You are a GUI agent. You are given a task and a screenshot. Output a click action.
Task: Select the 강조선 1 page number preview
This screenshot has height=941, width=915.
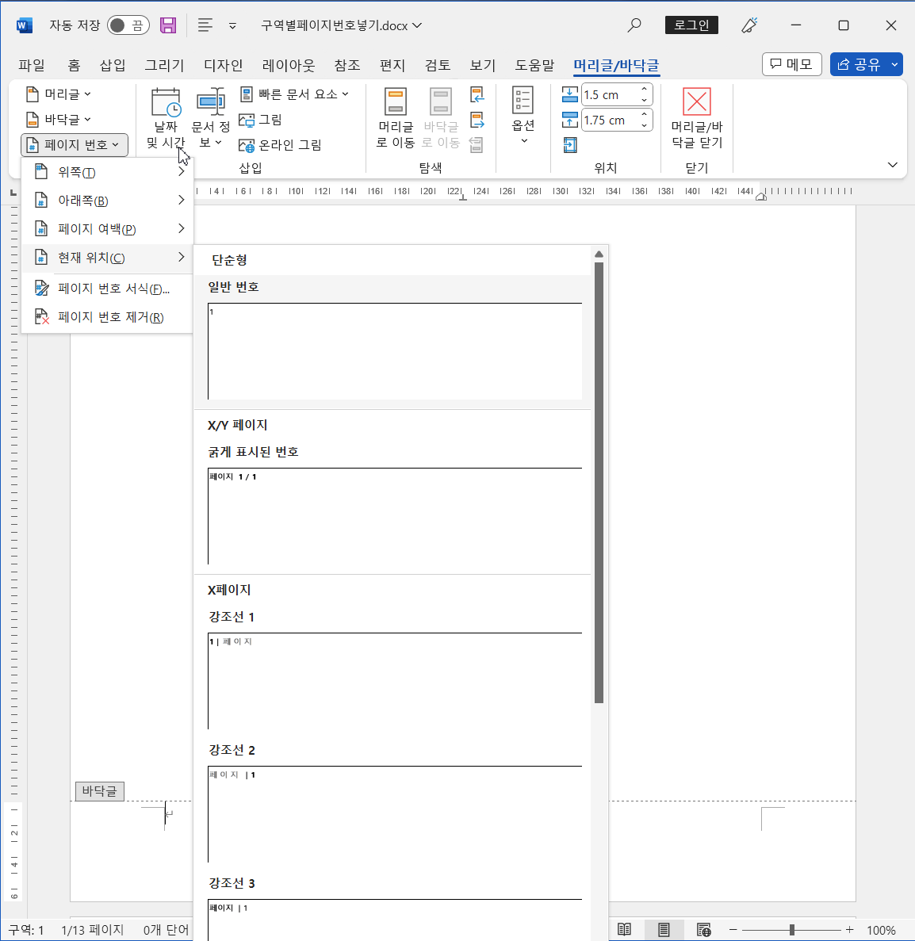point(394,681)
